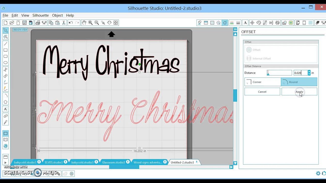Select Corner offset style

point(263,82)
